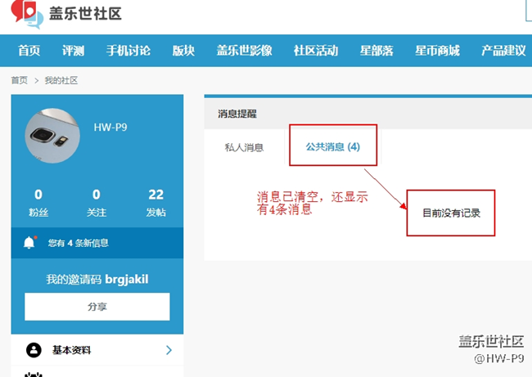Click the 目前没有记录 empty message text
This screenshot has height=377, width=532.
tap(451, 213)
